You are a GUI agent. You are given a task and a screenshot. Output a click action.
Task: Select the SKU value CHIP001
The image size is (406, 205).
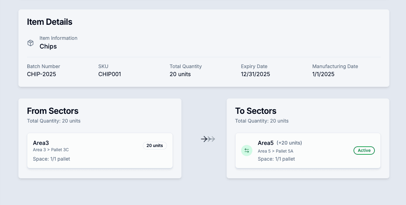point(110,74)
